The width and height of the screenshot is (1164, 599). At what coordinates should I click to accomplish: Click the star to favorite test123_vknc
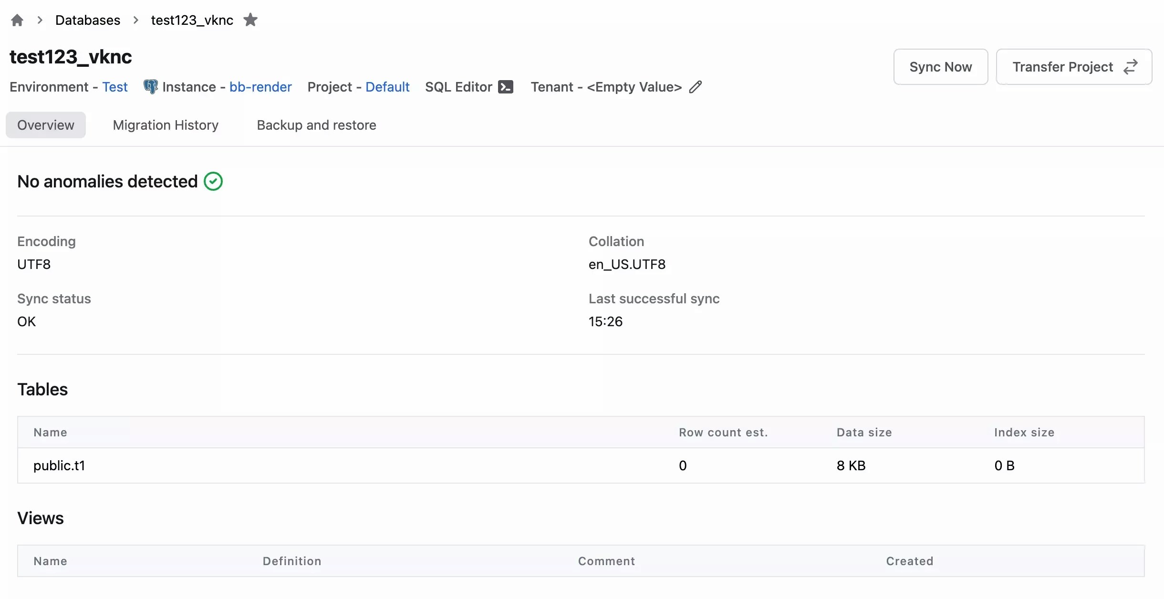pos(250,20)
